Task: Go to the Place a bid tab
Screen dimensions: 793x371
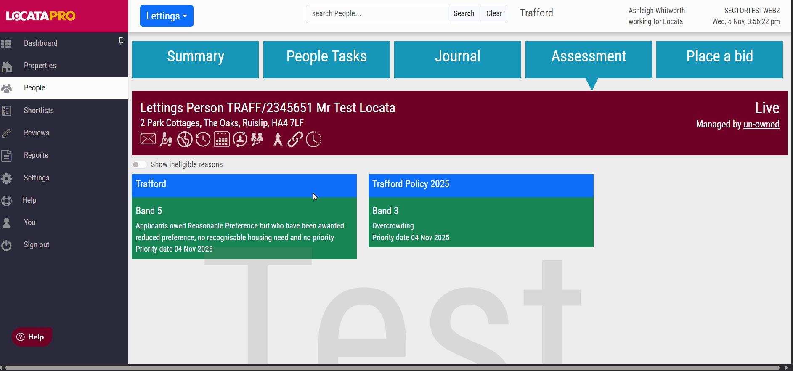Action: click(x=719, y=60)
